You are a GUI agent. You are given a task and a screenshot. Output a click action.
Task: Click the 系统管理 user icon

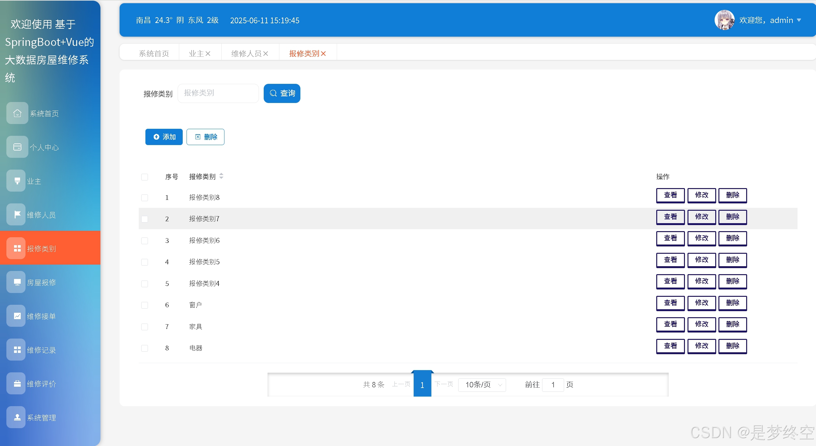17,417
